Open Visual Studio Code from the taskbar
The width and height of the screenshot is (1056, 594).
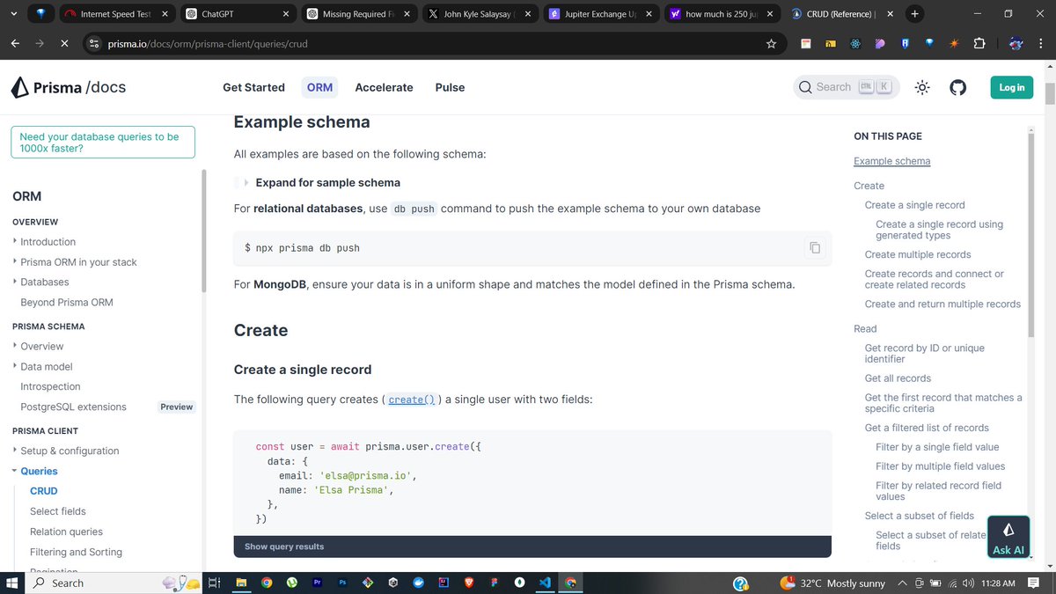(x=546, y=583)
